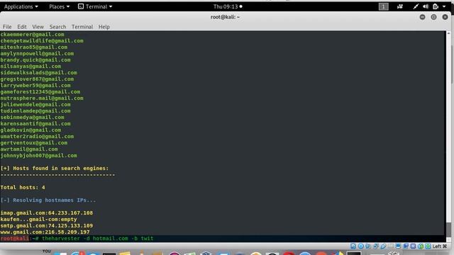Click amylynnpowell@gmail.com line
This screenshot has width=454, height=255.
[x=37, y=54]
